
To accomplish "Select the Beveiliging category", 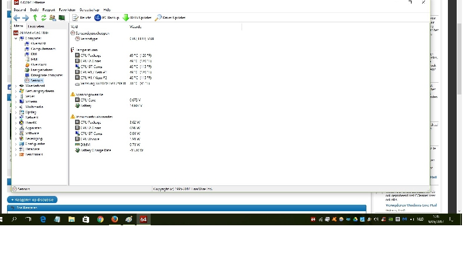I will point(31,139).
